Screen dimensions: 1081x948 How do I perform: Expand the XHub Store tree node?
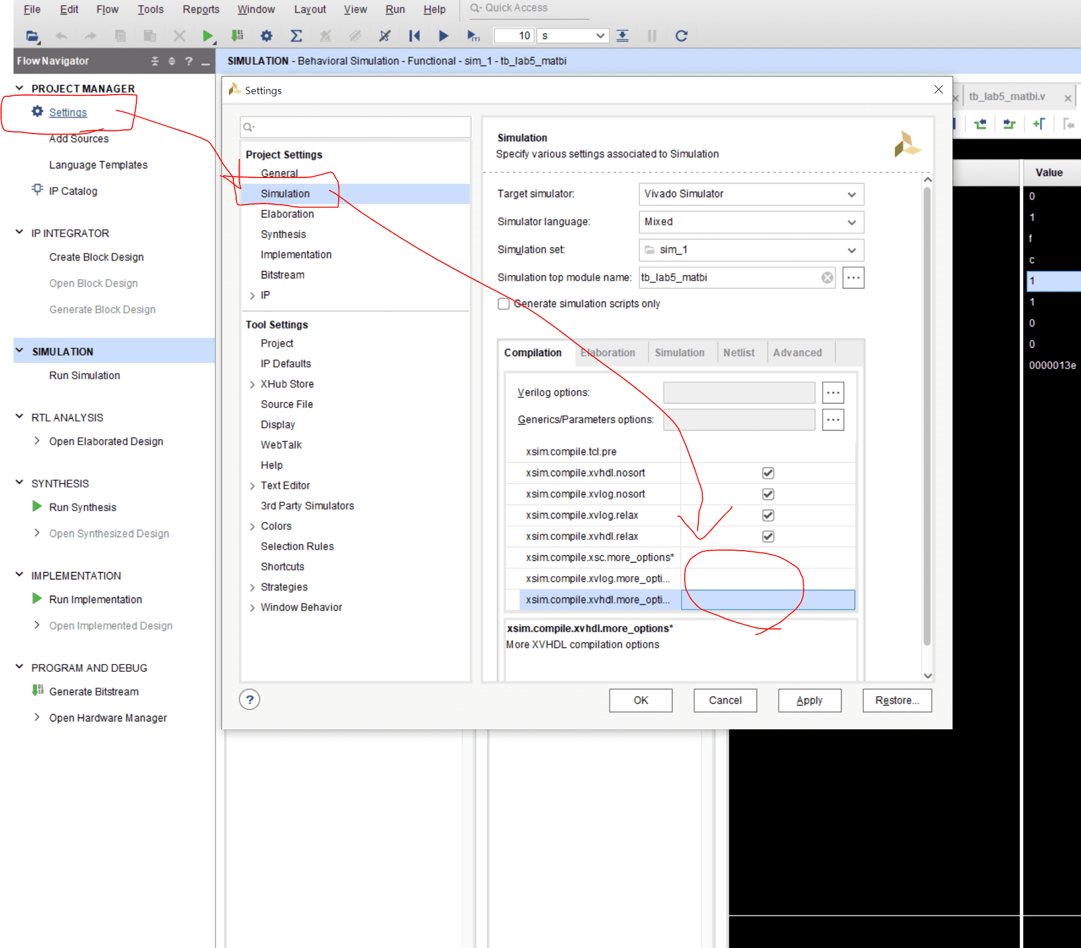[252, 384]
